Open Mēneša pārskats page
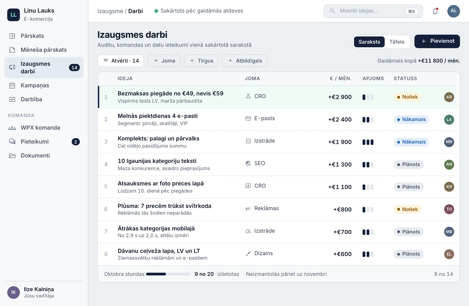This screenshot has height=306, width=469. (44, 50)
